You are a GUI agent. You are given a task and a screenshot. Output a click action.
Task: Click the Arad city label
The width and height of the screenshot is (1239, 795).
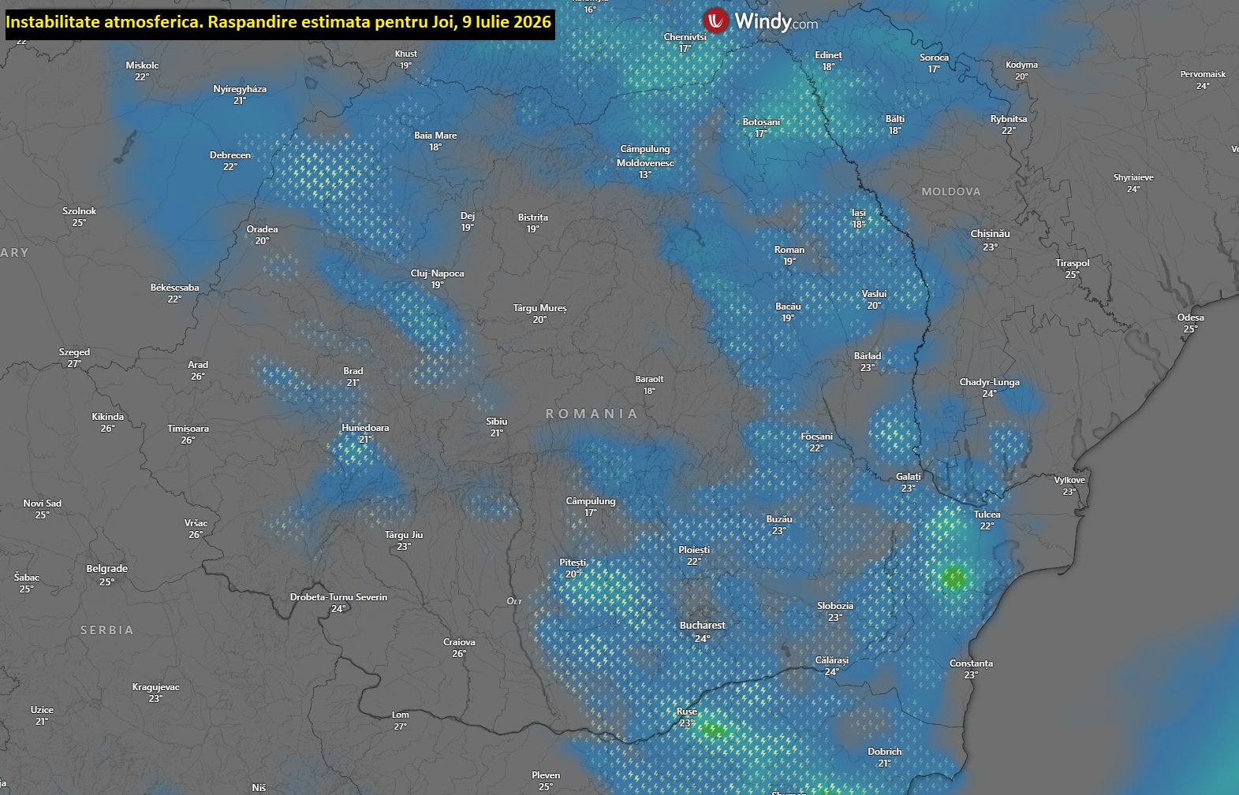tap(198, 365)
